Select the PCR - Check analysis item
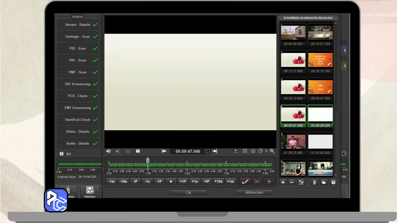This screenshot has width=397, height=223. coord(78,96)
